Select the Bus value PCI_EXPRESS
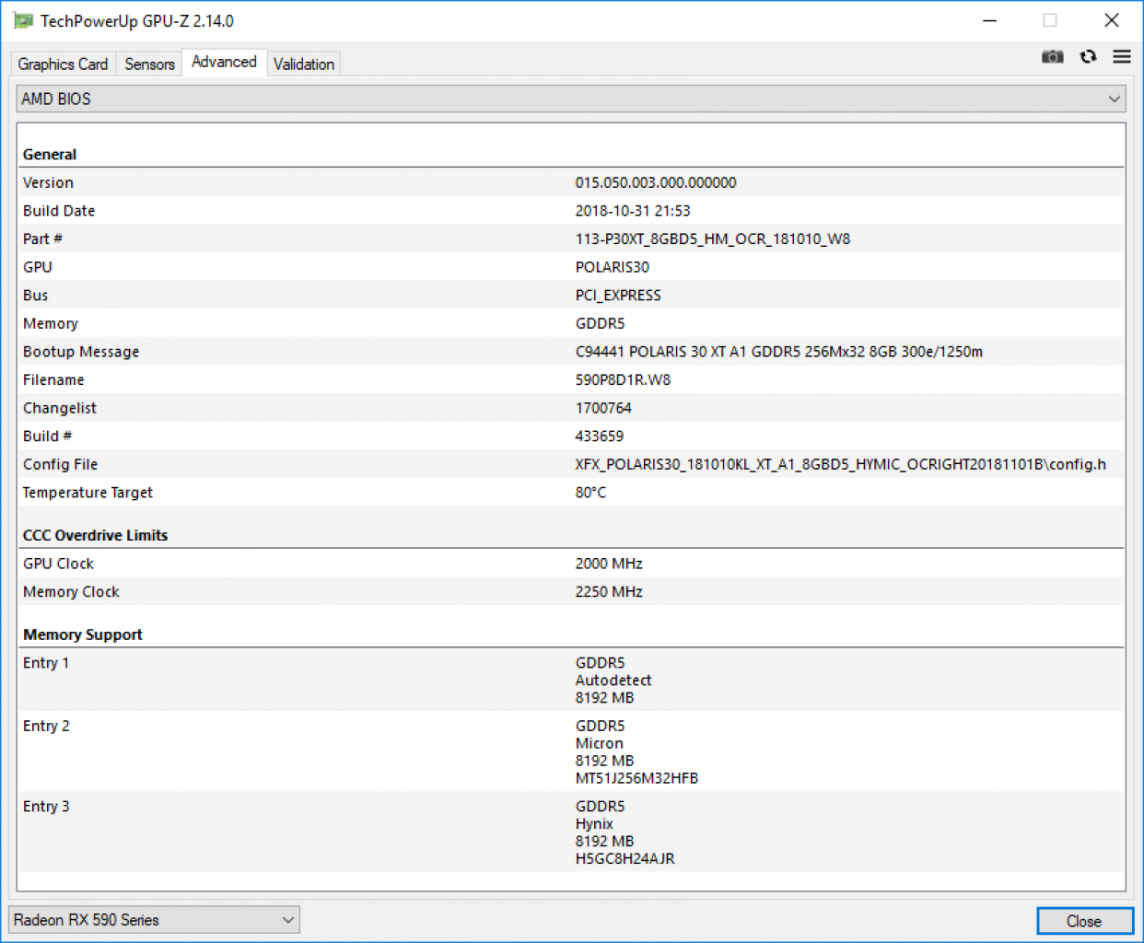 pos(618,296)
